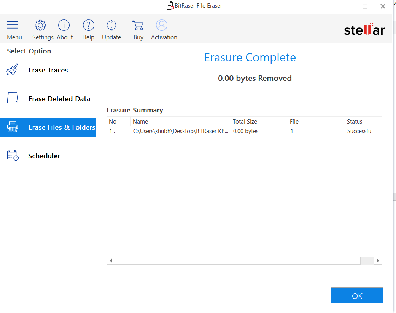Image resolution: width=396 pixels, height=313 pixels.
Task: Open Settings gear icon
Action: coord(40,26)
